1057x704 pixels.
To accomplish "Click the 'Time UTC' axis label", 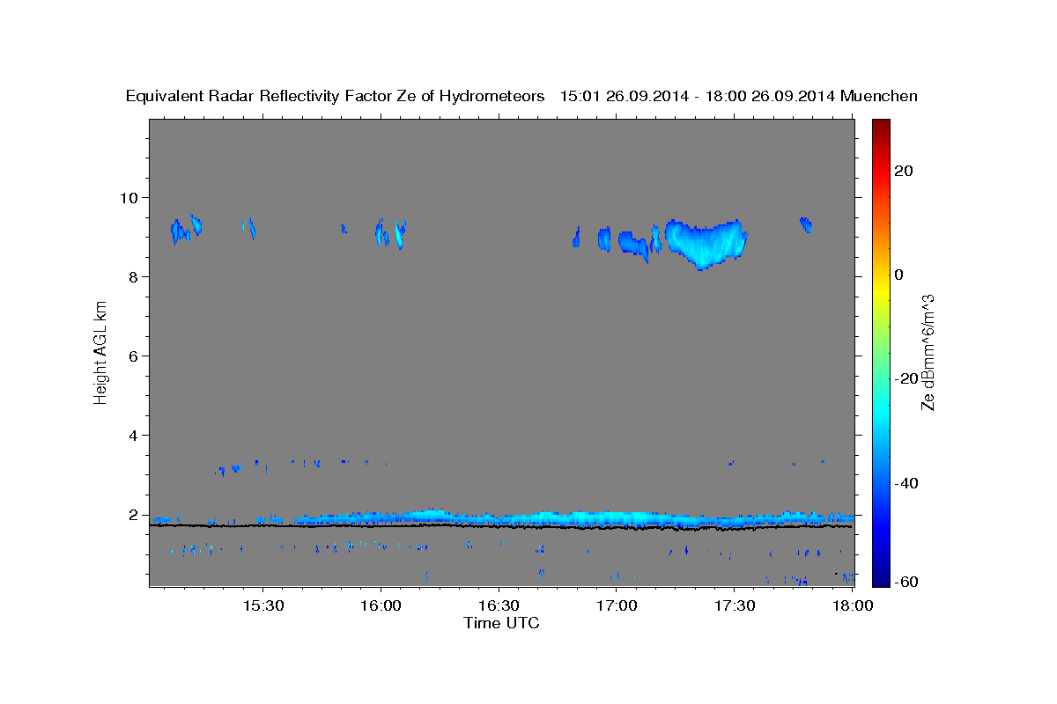I will coord(501,623).
